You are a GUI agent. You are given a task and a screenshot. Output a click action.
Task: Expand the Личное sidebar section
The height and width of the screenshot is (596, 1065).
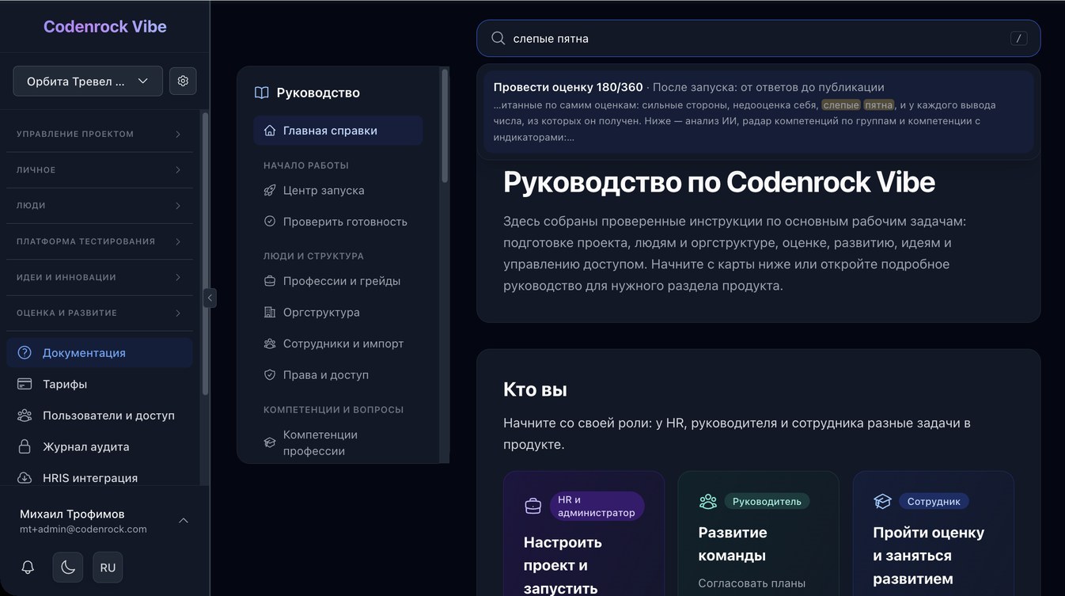100,170
